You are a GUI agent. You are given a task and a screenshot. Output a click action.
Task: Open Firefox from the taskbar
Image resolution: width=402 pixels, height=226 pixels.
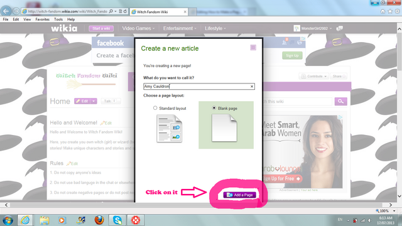pyautogui.click(x=99, y=220)
